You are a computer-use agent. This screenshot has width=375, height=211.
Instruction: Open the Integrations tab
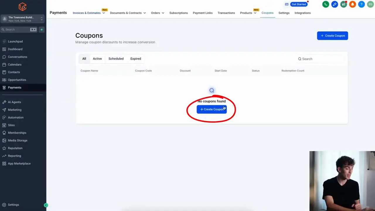pyautogui.click(x=303, y=13)
